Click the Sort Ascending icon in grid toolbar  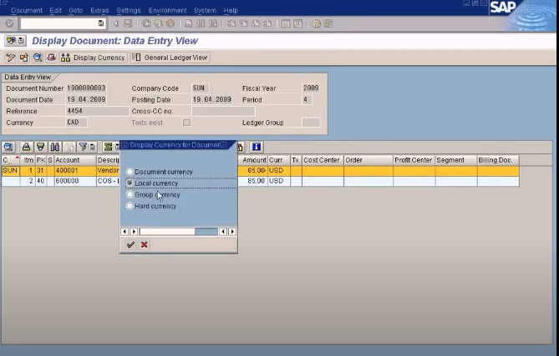(x=26, y=147)
